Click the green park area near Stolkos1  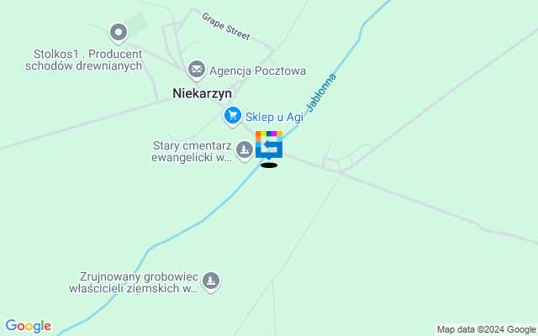click(137, 24)
